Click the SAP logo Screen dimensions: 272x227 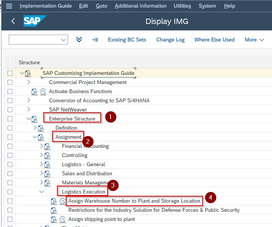click(35, 21)
